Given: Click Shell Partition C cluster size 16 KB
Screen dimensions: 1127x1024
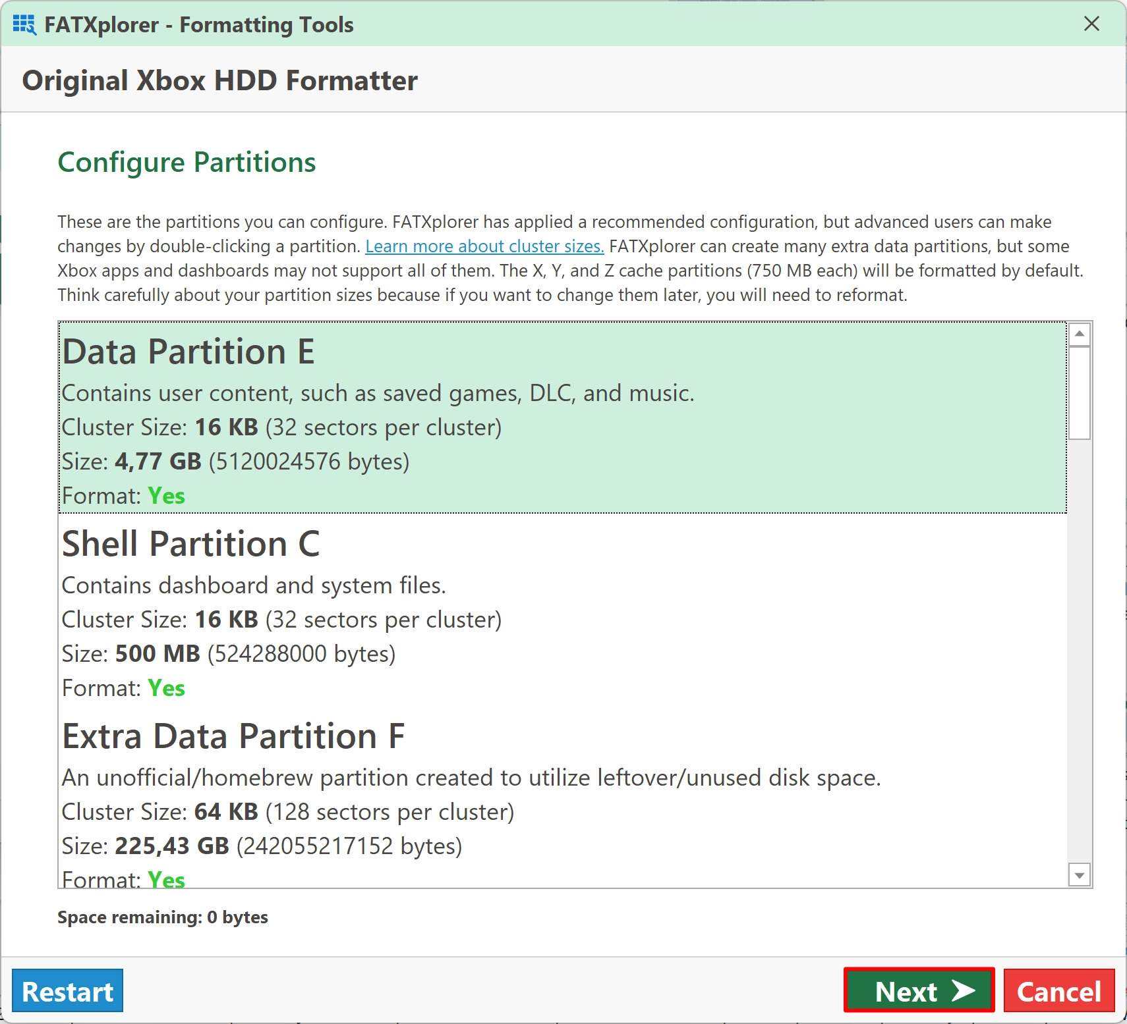Looking at the screenshot, I should pos(226,620).
